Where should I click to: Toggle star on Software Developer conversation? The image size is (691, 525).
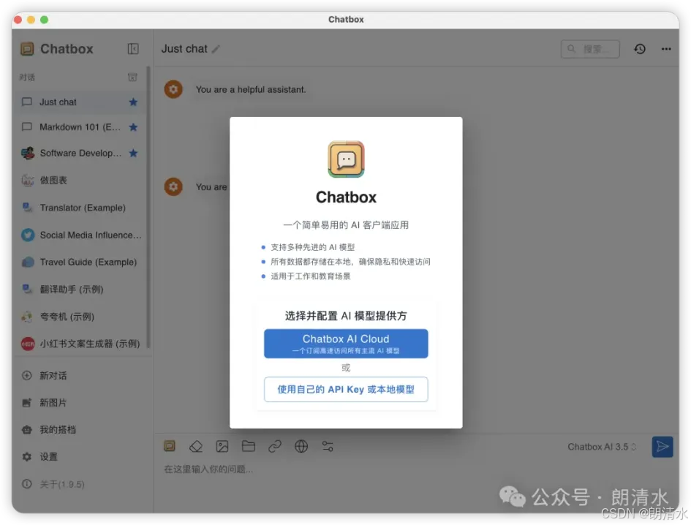(x=133, y=153)
